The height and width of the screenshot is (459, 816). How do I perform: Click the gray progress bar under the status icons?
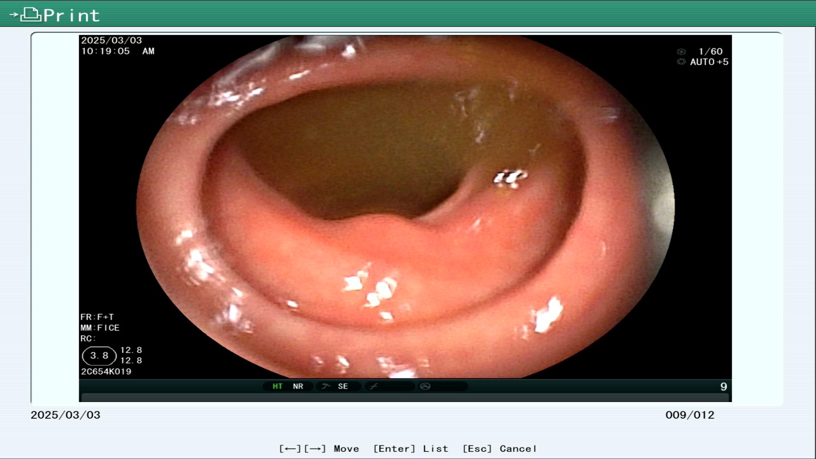[x=405, y=398]
